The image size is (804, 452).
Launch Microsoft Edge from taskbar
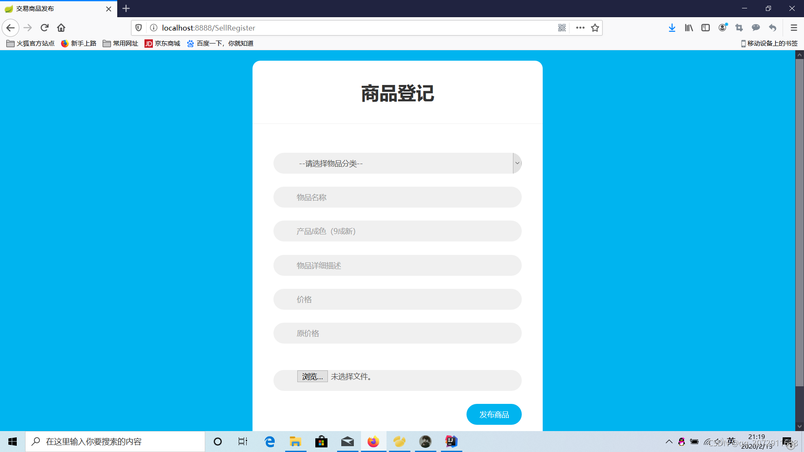point(270,442)
